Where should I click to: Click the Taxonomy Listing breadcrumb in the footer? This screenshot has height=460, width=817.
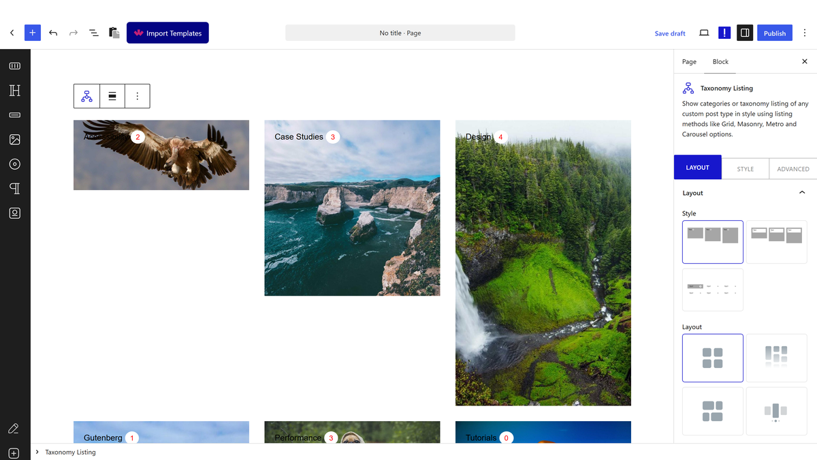coord(70,452)
